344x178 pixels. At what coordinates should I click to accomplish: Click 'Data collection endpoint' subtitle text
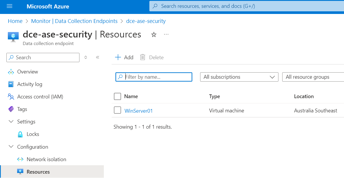point(48,44)
